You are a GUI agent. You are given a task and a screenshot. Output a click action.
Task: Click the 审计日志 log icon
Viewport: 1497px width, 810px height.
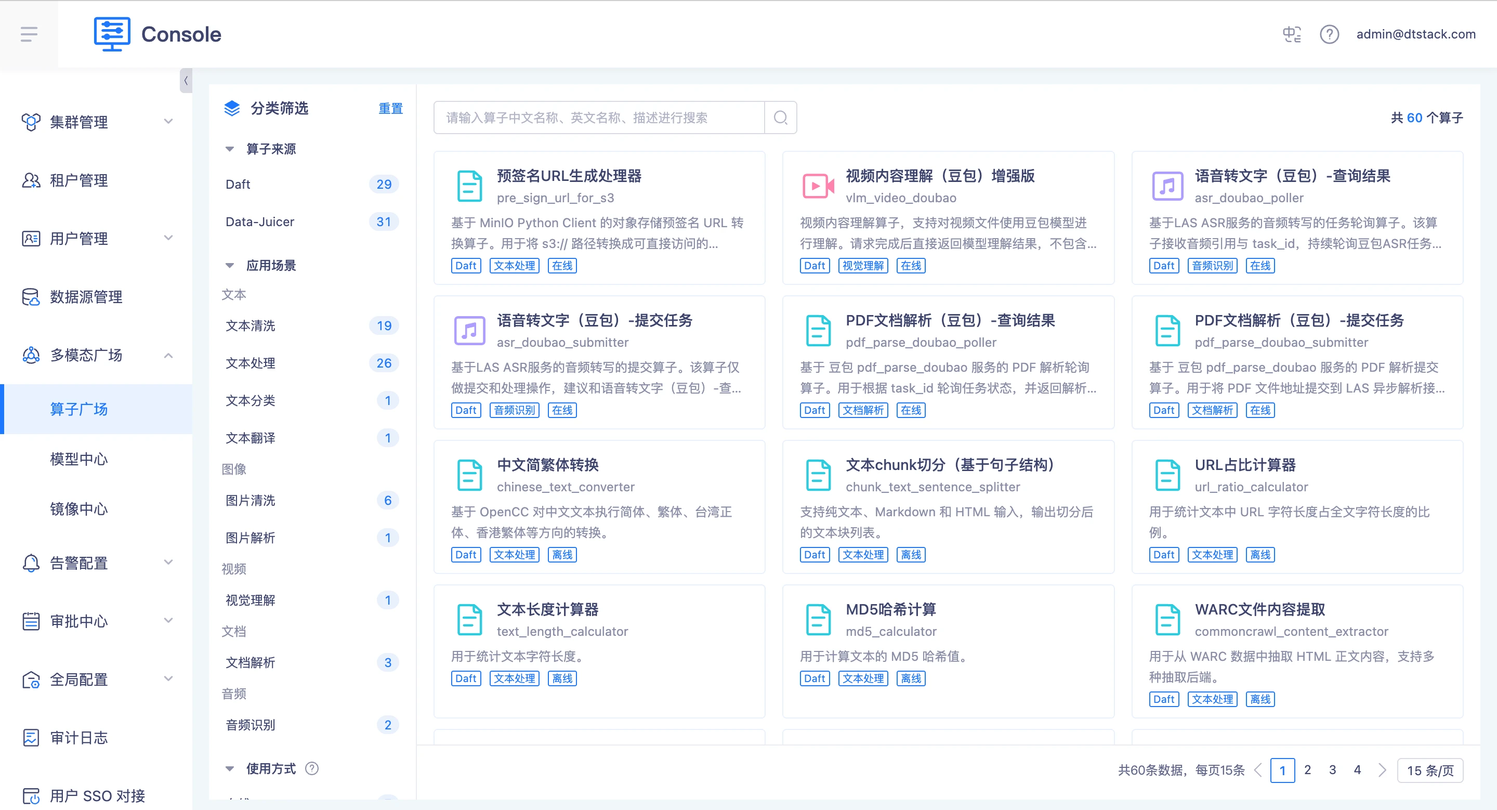(x=31, y=737)
